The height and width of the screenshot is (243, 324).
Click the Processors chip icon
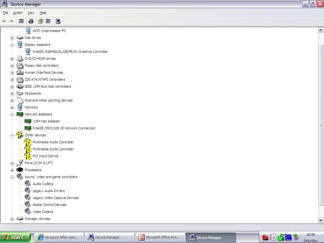[x=20, y=170]
